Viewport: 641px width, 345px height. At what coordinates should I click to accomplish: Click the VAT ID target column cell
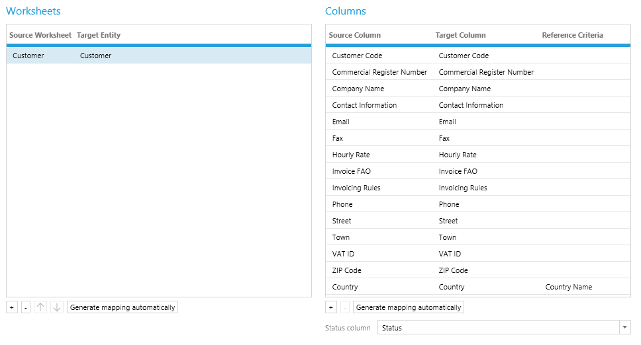(450, 254)
